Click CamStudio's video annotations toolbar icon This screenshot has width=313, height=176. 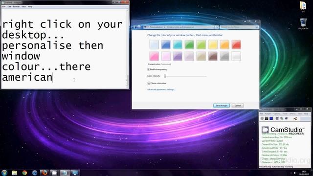[282, 118]
